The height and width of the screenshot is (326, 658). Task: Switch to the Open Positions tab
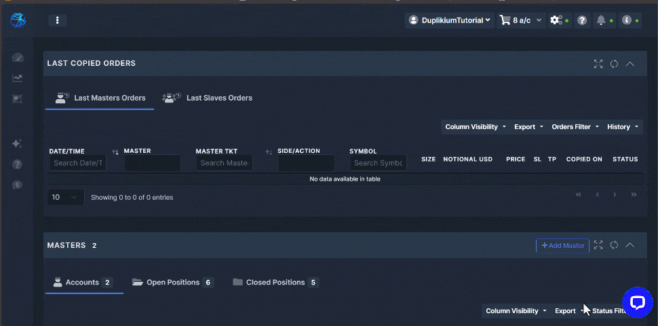pos(173,283)
